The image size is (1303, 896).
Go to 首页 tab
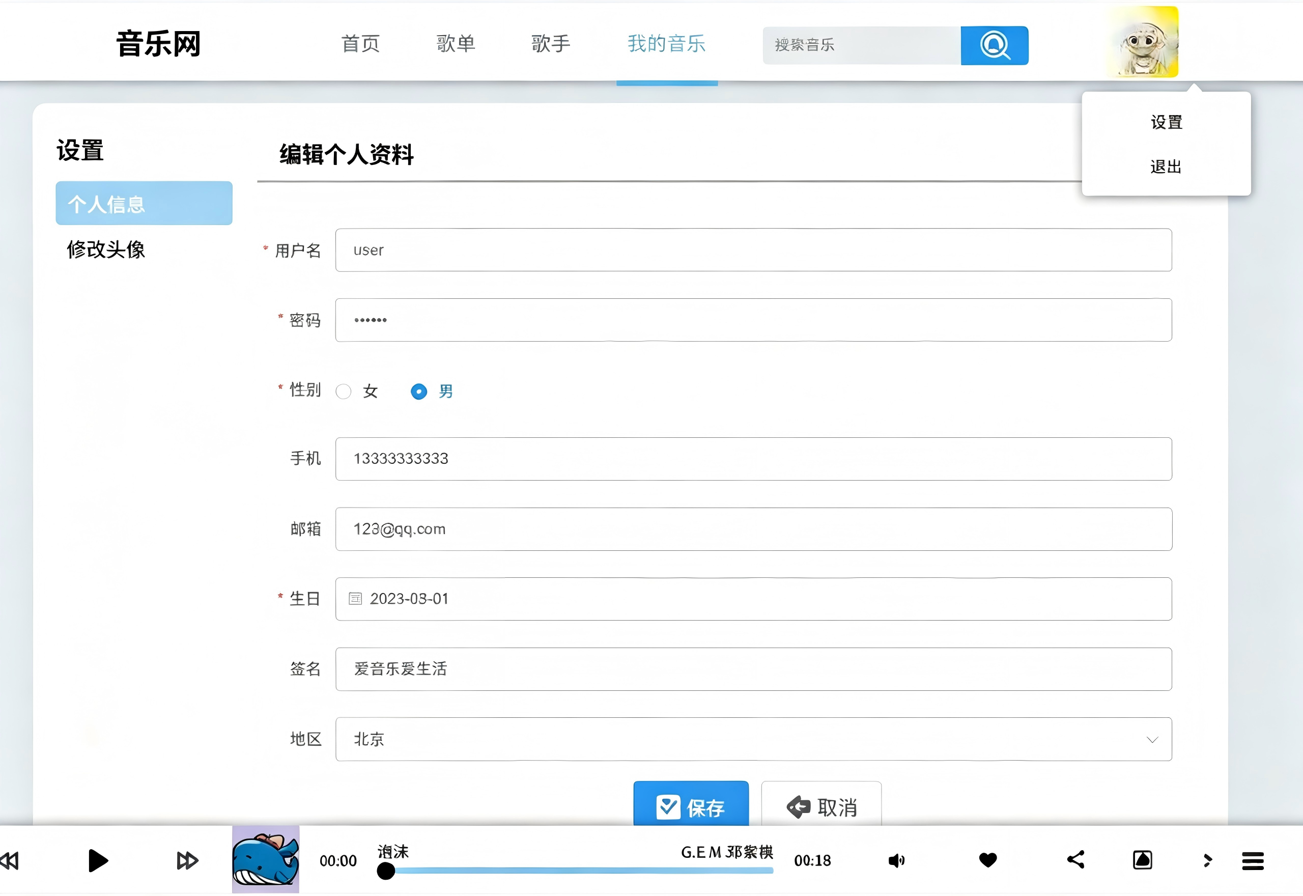361,43
